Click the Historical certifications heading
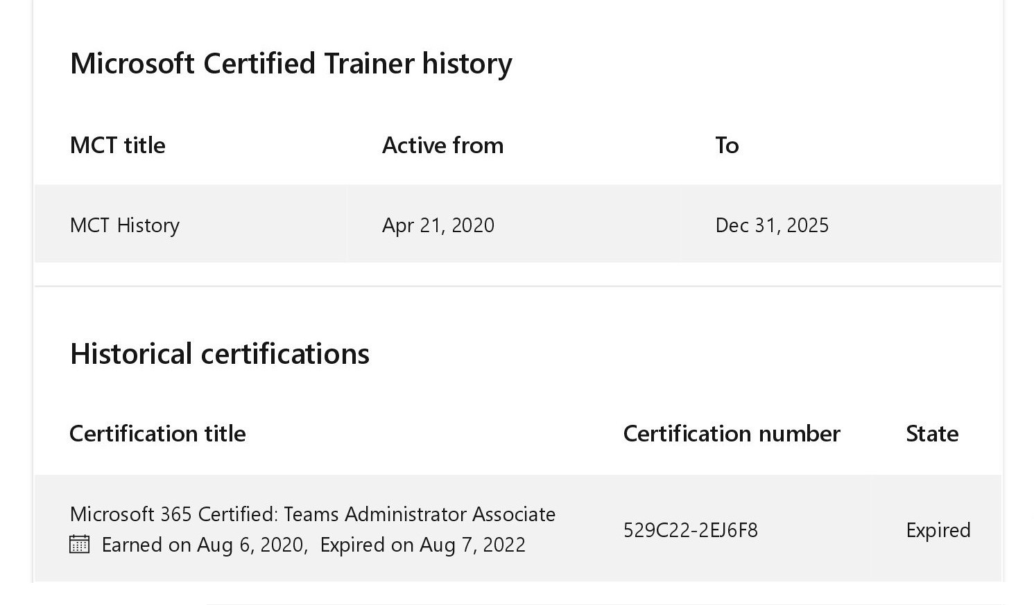Image resolution: width=1034 pixels, height=605 pixels. pos(219,353)
